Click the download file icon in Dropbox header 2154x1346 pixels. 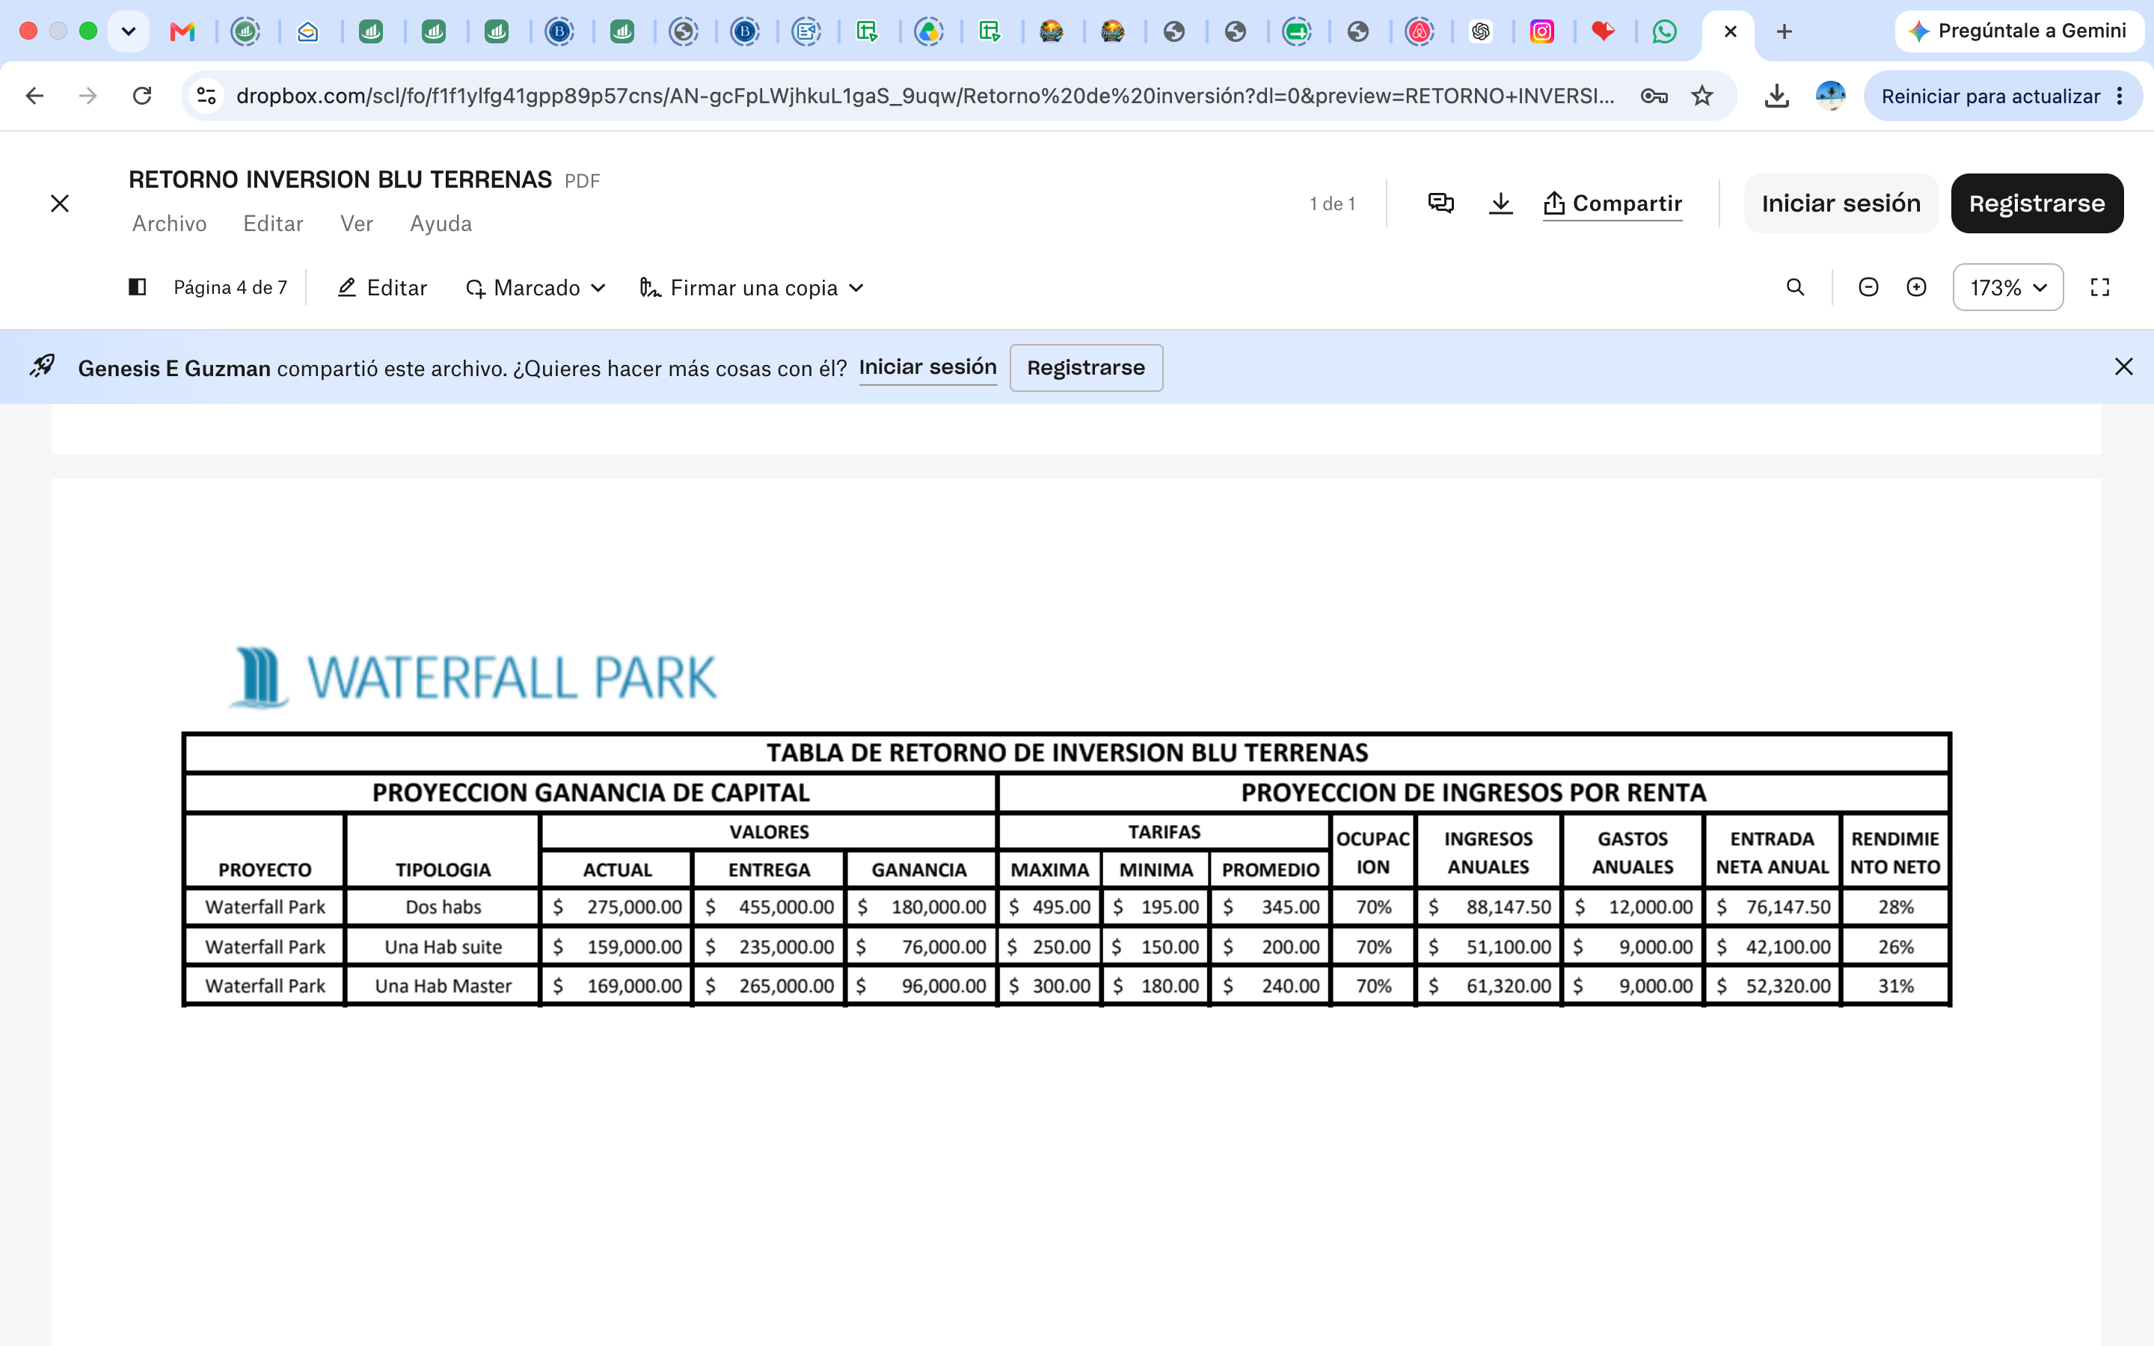point(1500,203)
